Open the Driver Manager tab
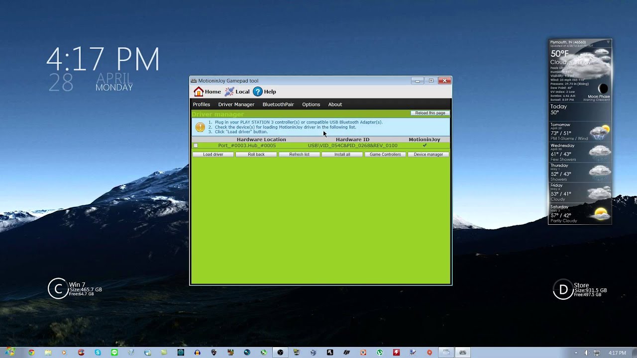The height and width of the screenshot is (358, 637). pyautogui.click(x=236, y=104)
